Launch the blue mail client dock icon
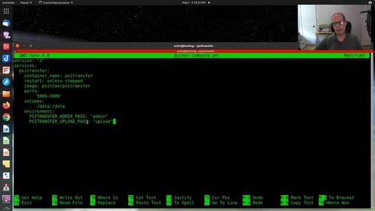 point(6,23)
